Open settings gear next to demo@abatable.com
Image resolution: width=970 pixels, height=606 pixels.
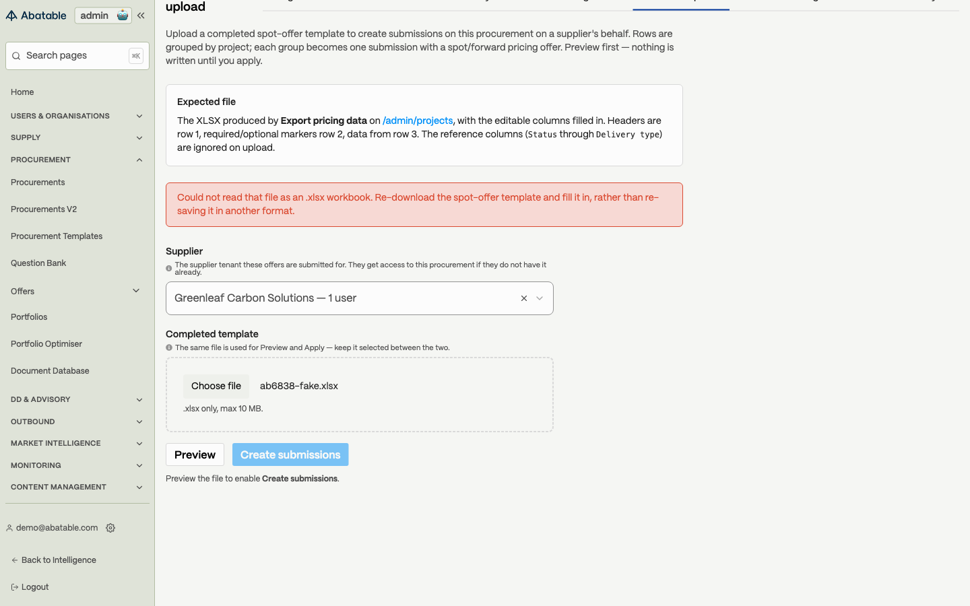[110, 528]
